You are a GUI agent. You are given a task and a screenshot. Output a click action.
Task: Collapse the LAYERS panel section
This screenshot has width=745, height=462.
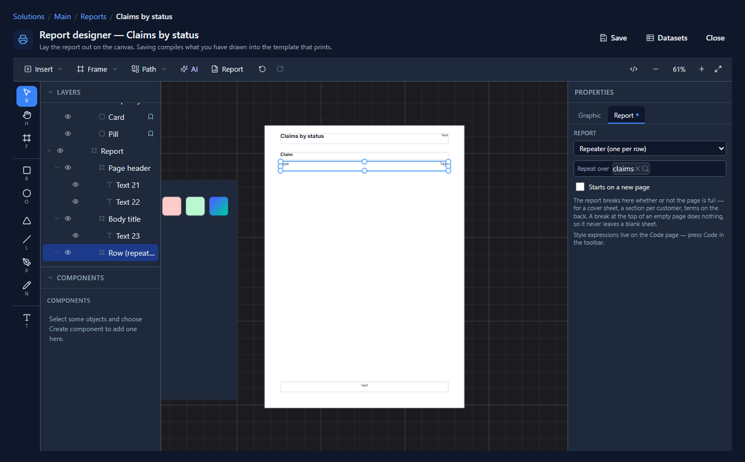[50, 93]
